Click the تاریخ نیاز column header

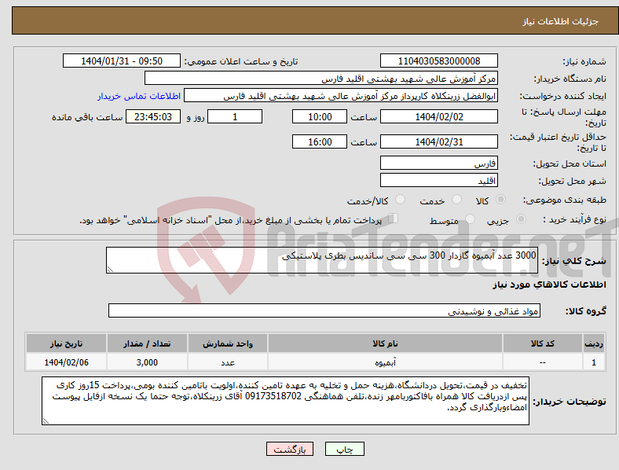coord(66,343)
